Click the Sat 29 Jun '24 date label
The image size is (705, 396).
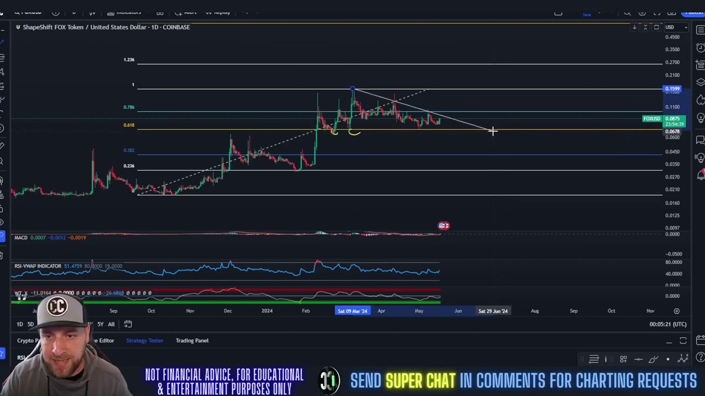click(x=493, y=311)
